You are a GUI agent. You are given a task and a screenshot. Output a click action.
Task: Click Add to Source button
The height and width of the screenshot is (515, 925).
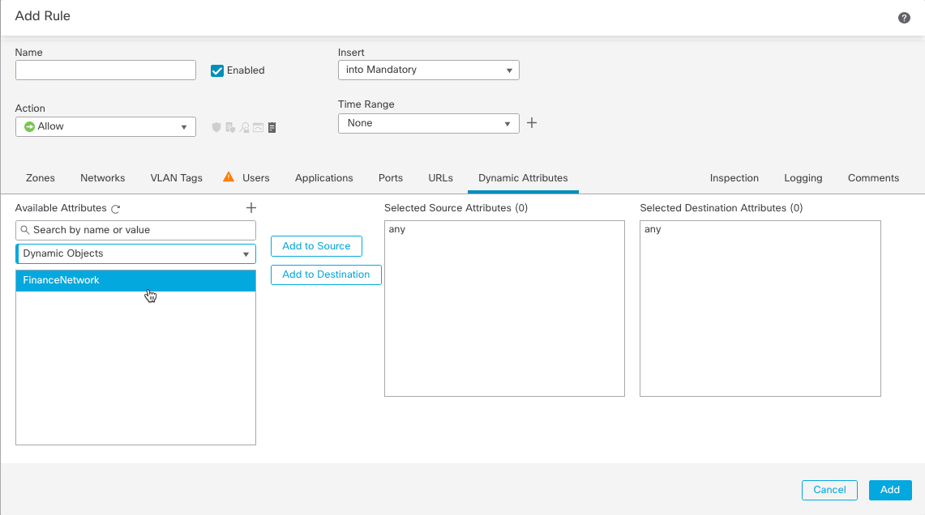(x=316, y=246)
